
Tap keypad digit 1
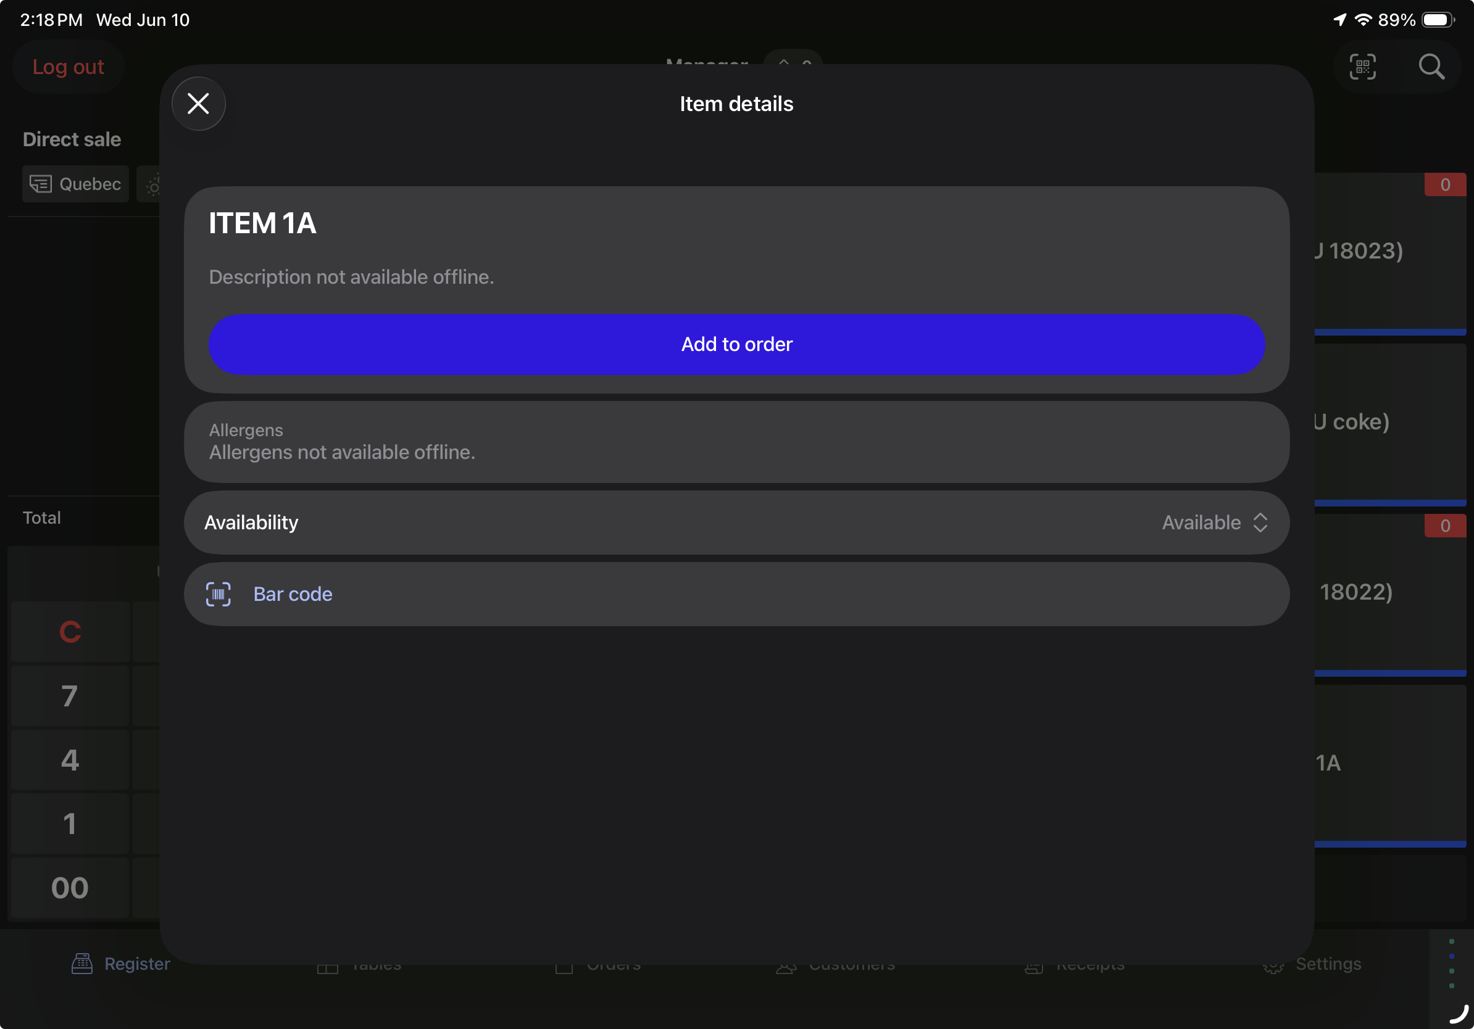pos(70,824)
